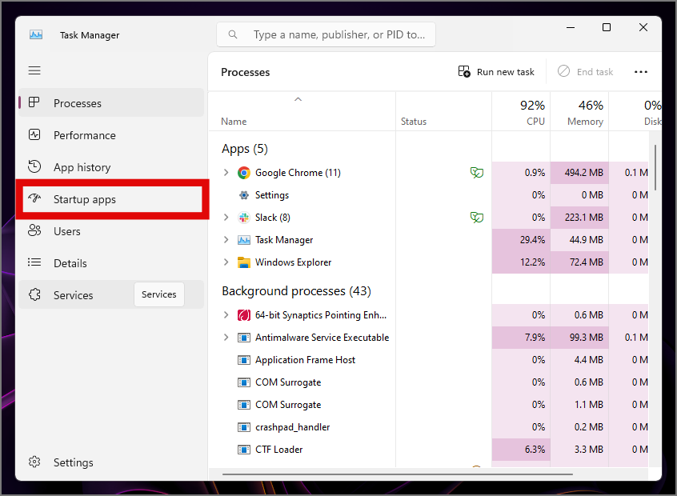Expand the Windows Explorer process group
The height and width of the screenshot is (496, 677).
coord(226,262)
